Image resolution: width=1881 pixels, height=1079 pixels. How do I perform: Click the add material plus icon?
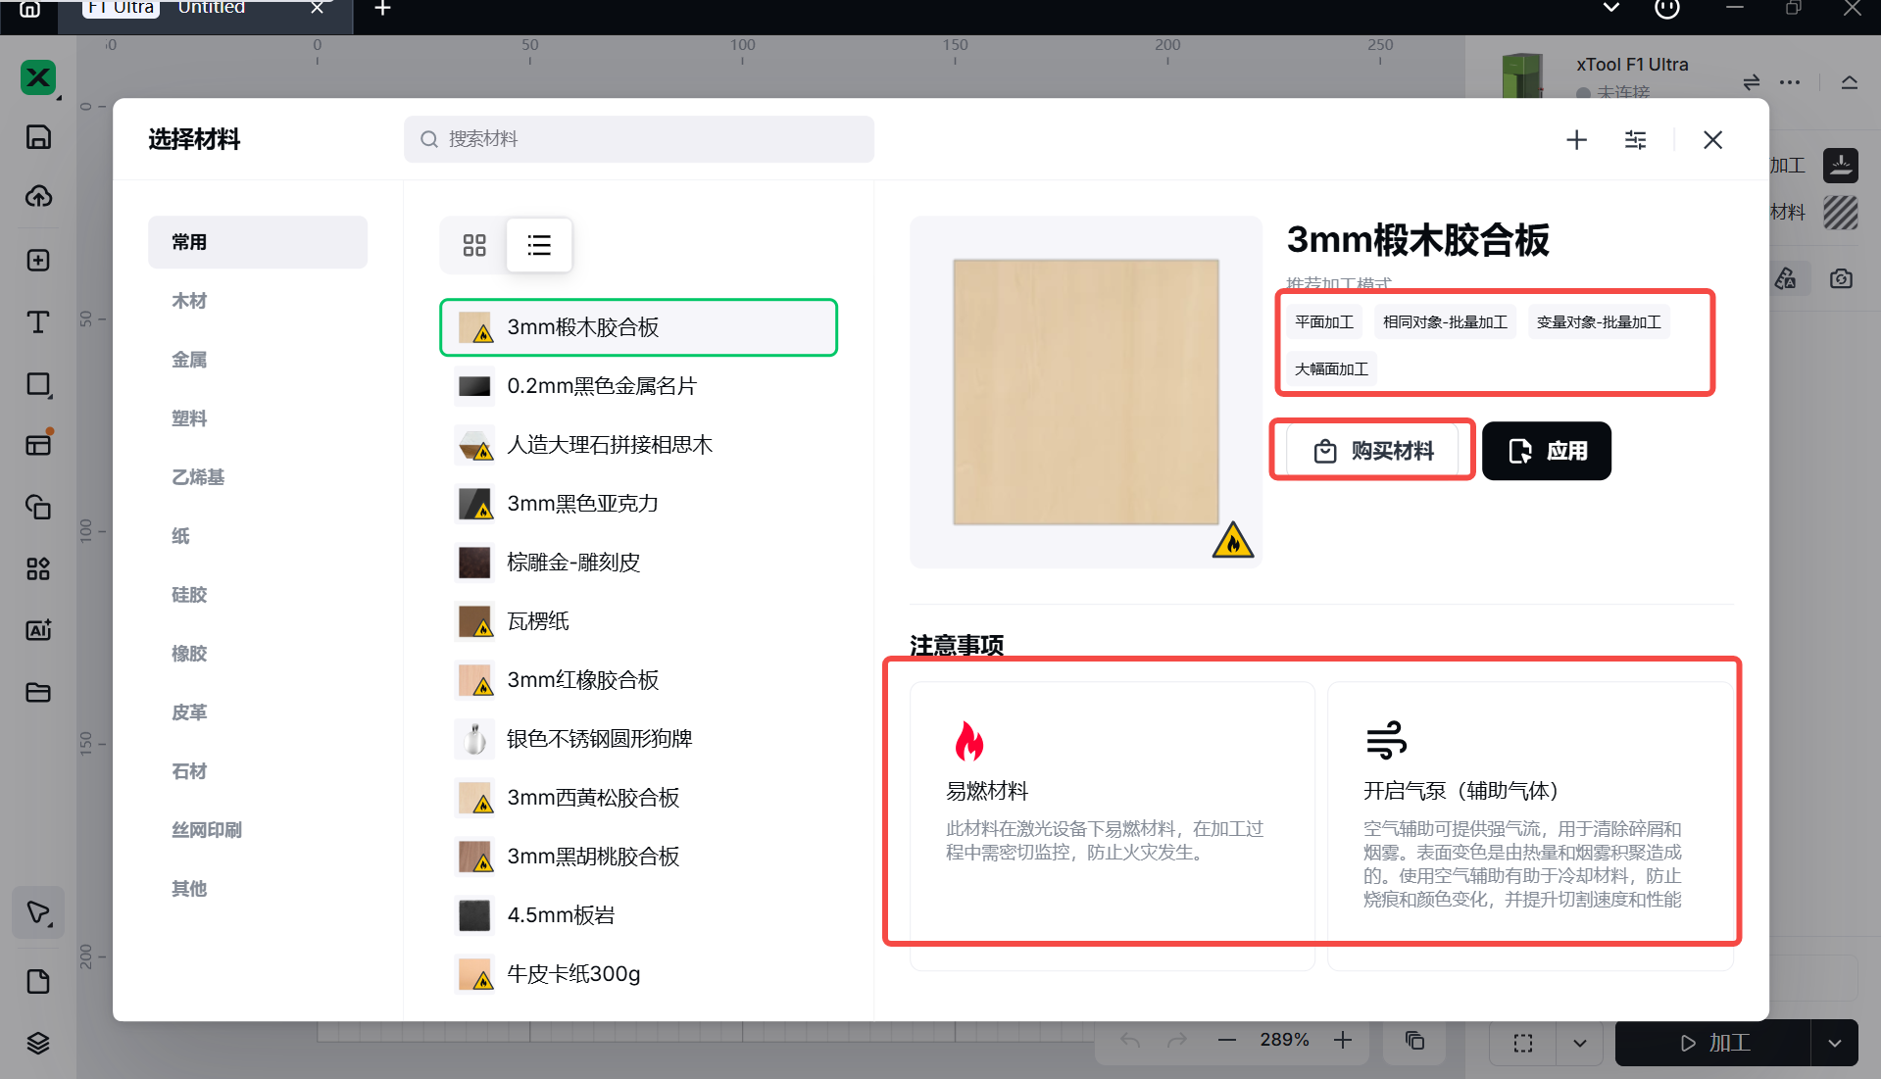tap(1576, 140)
